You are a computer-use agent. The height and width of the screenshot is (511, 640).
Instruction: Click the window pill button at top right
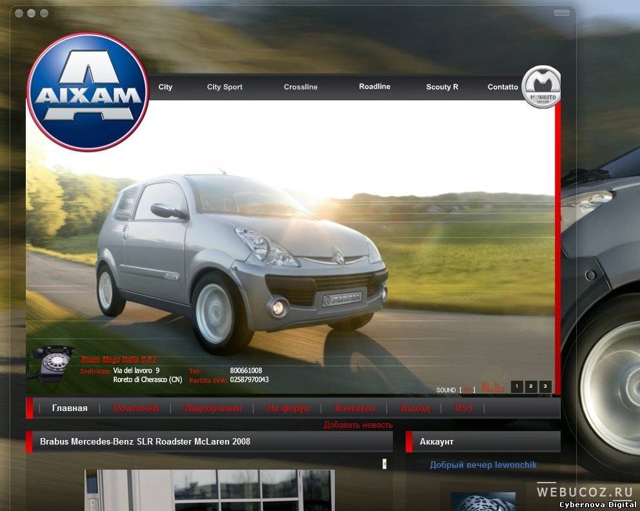click(x=562, y=13)
